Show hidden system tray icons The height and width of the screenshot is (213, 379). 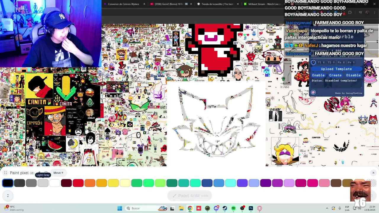[327, 208]
